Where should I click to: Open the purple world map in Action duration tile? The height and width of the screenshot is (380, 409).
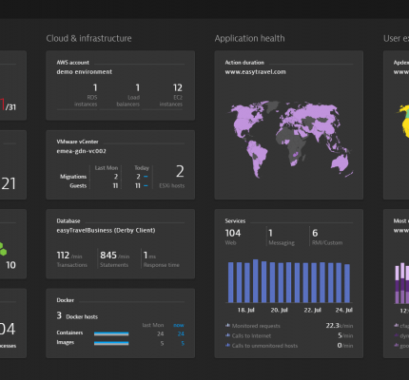click(291, 139)
